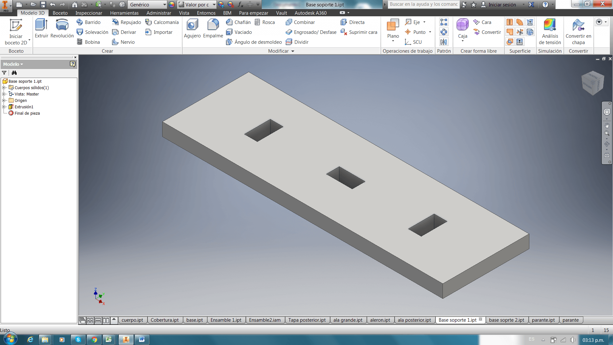Open the Modelo browser dropdown
The width and height of the screenshot is (613, 345).
(13, 64)
